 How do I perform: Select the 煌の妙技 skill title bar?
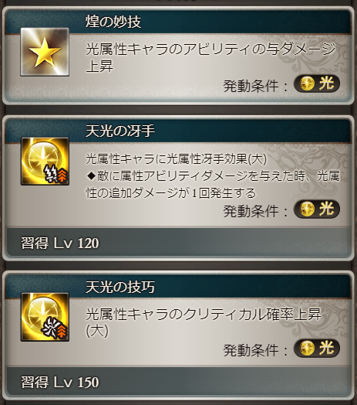pyautogui.click(x=178, y=22)
